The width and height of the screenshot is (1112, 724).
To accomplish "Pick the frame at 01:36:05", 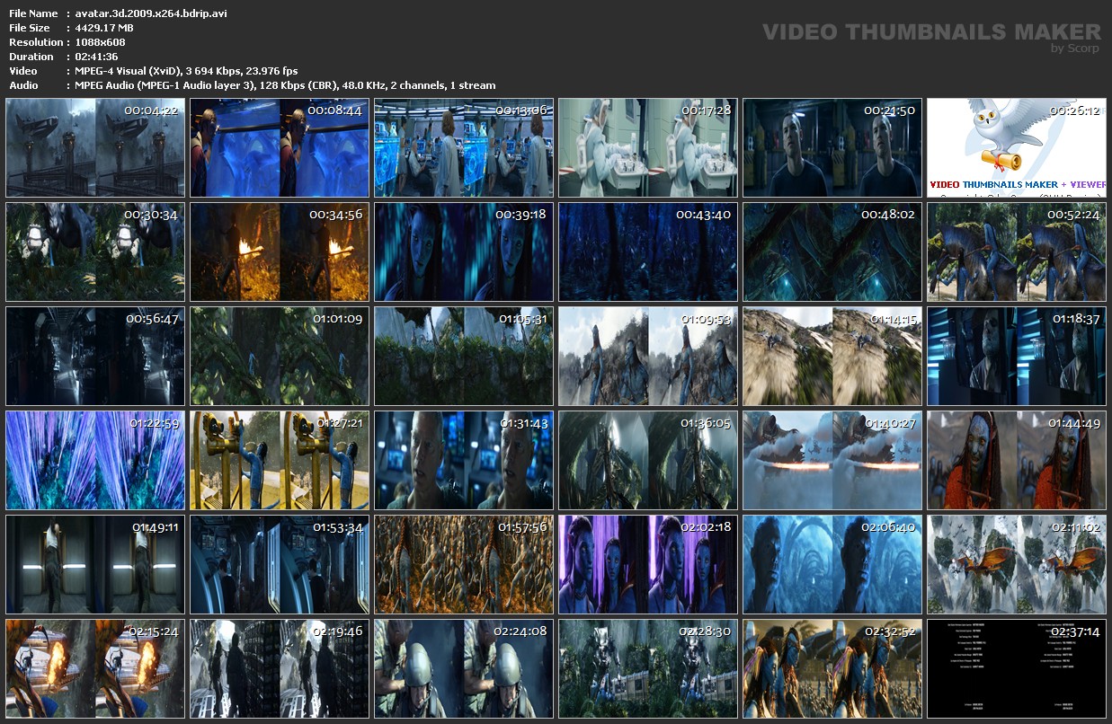I will pos(648,460).
